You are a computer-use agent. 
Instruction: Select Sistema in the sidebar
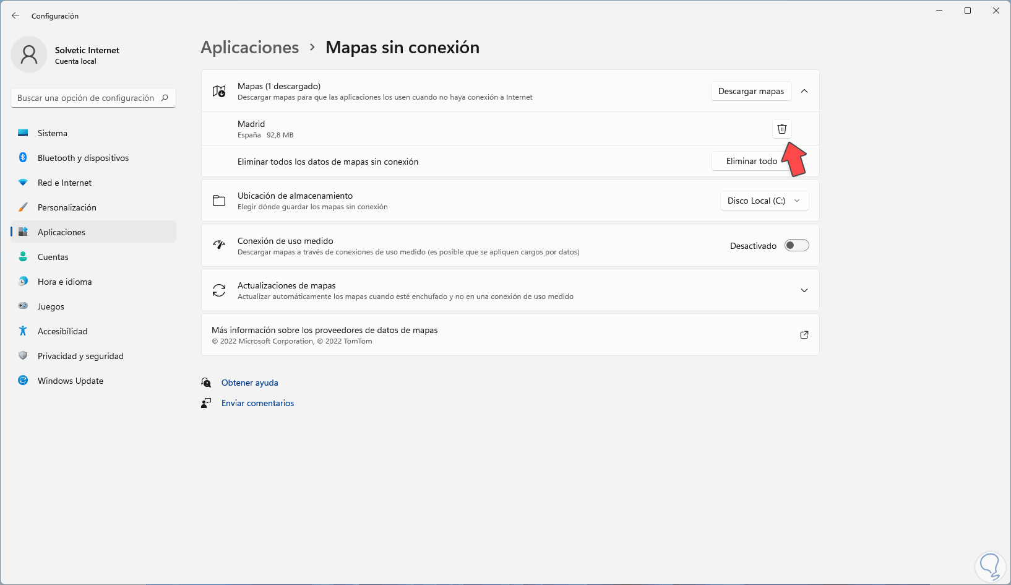pos(53,133)
